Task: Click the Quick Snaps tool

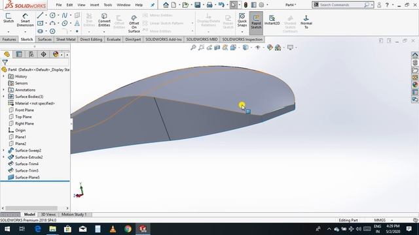Action: pos(242,20)
